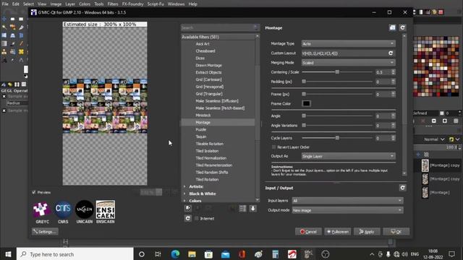Select the Drawn Montage filter
463x260 pixels.
tap(208, 65)
